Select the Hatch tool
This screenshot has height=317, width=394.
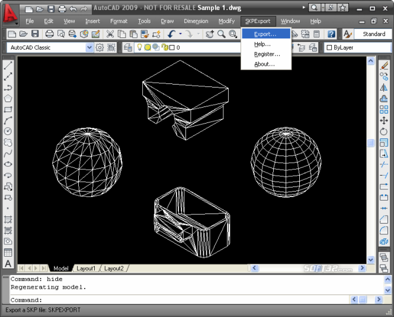tap(8, 219)
